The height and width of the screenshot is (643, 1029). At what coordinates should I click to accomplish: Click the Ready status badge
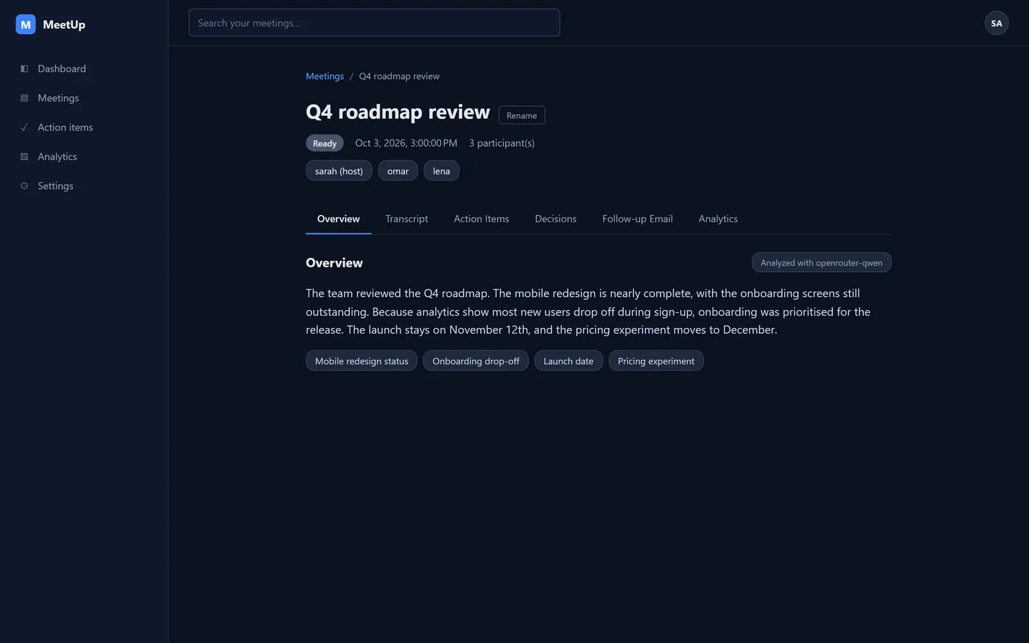pos(325,143)
